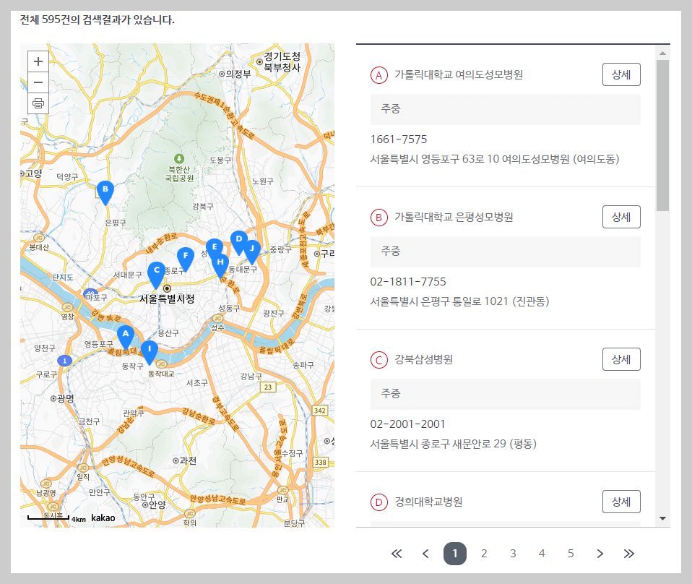This screenshot has height=584, width=692.
Task: Open 상세 for 강북삼성병원
Action: pos(620,358)
